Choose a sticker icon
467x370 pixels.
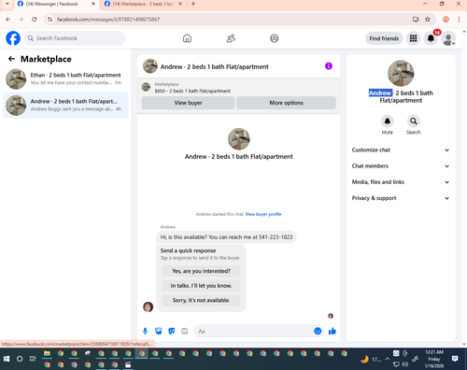click(172, 331)
